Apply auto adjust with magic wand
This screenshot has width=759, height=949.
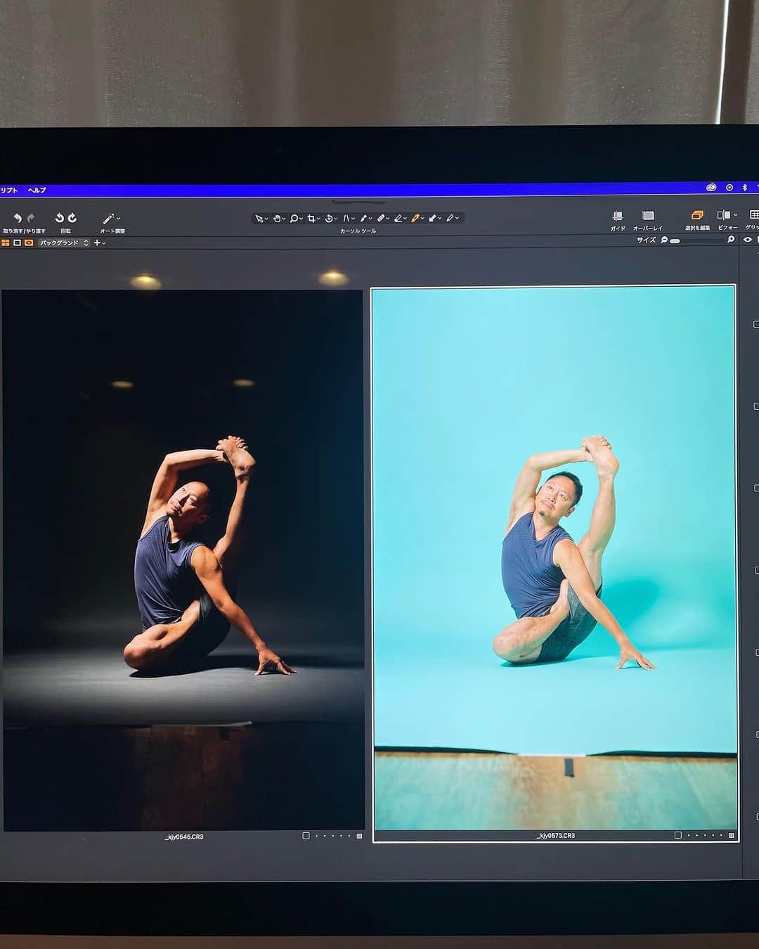[108, 219]
